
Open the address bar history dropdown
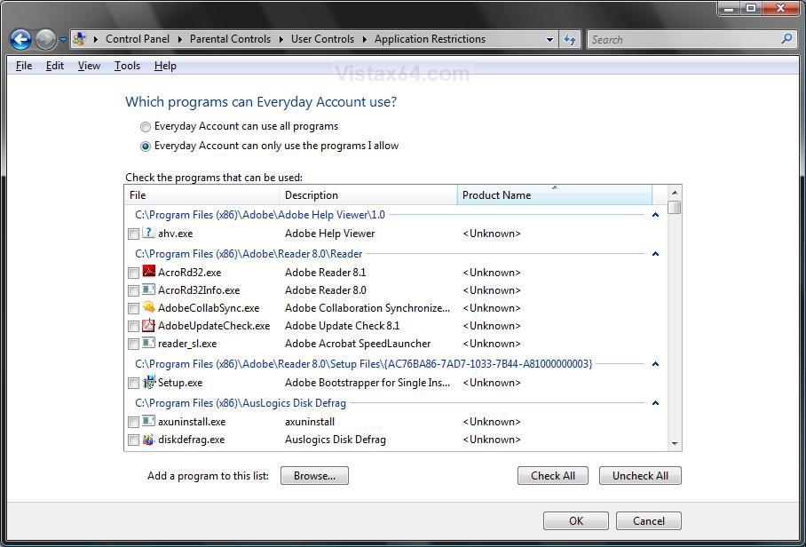click(x=549, y=40)
